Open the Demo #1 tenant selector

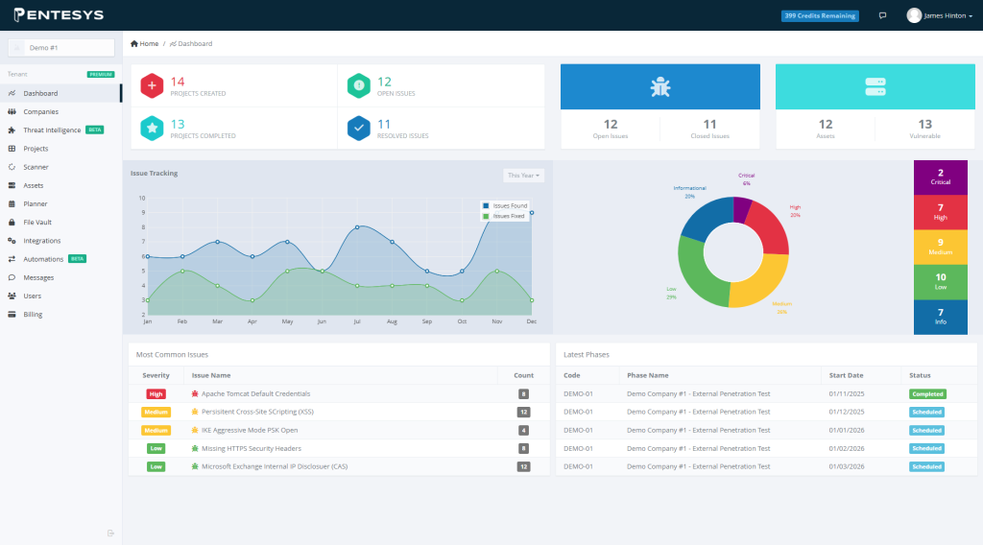tap(60, 47)
